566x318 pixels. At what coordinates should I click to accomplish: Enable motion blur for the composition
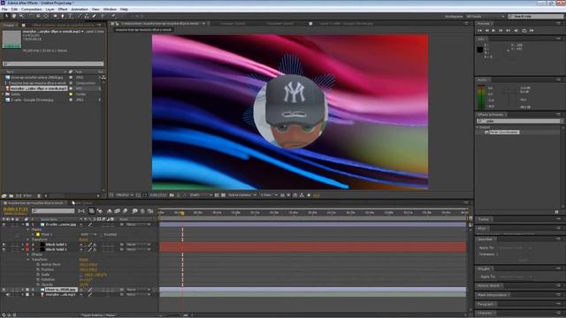point(125,211)
